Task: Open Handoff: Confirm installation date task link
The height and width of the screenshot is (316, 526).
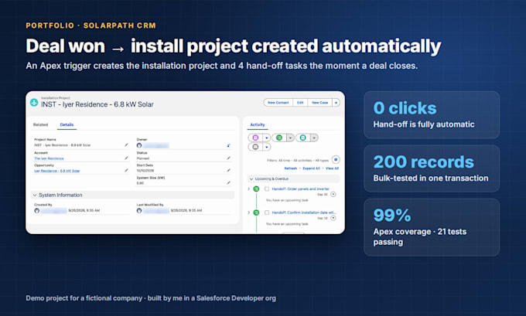Action: [304, 212]
